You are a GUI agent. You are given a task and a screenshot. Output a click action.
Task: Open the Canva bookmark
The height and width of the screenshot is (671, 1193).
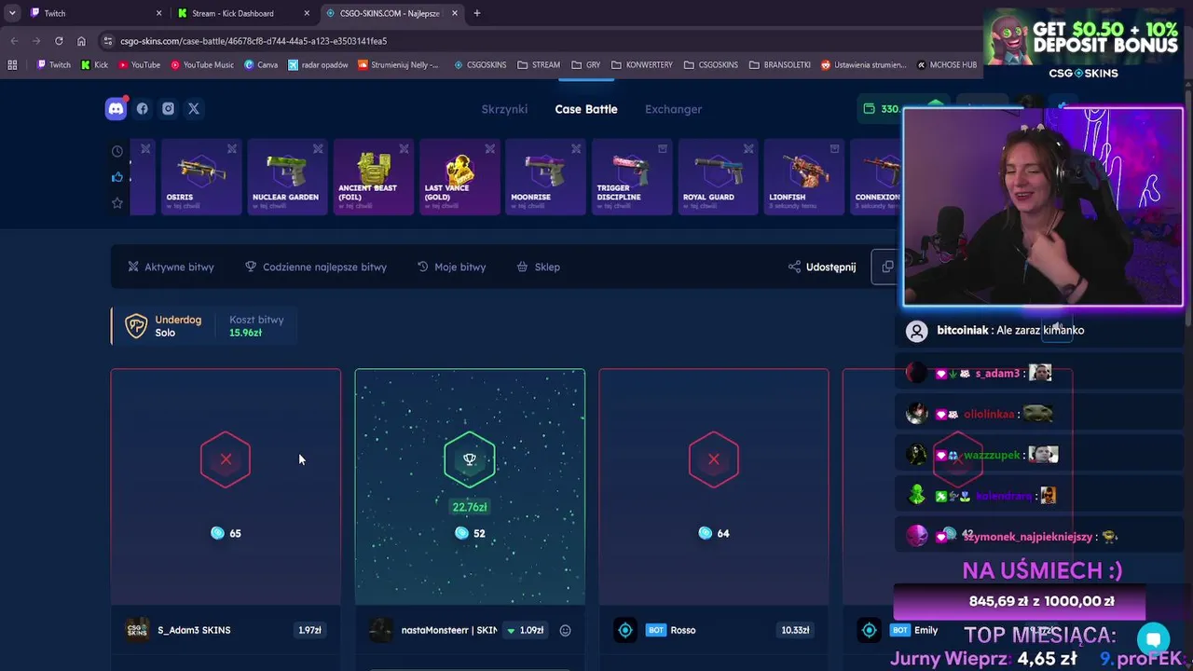click(261, 65)
